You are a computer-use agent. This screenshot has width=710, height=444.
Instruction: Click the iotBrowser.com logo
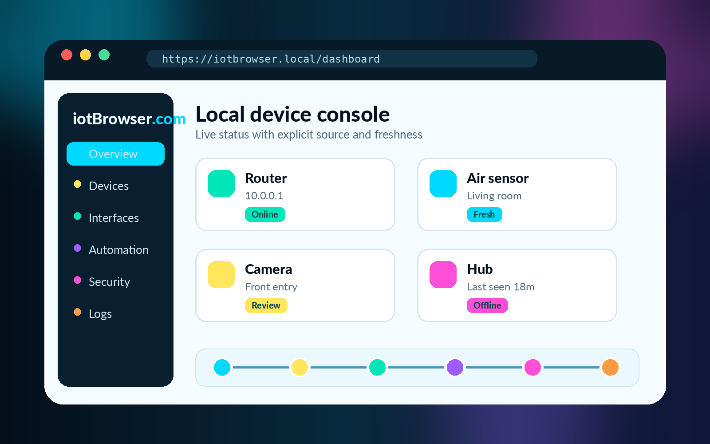point(129,119)
